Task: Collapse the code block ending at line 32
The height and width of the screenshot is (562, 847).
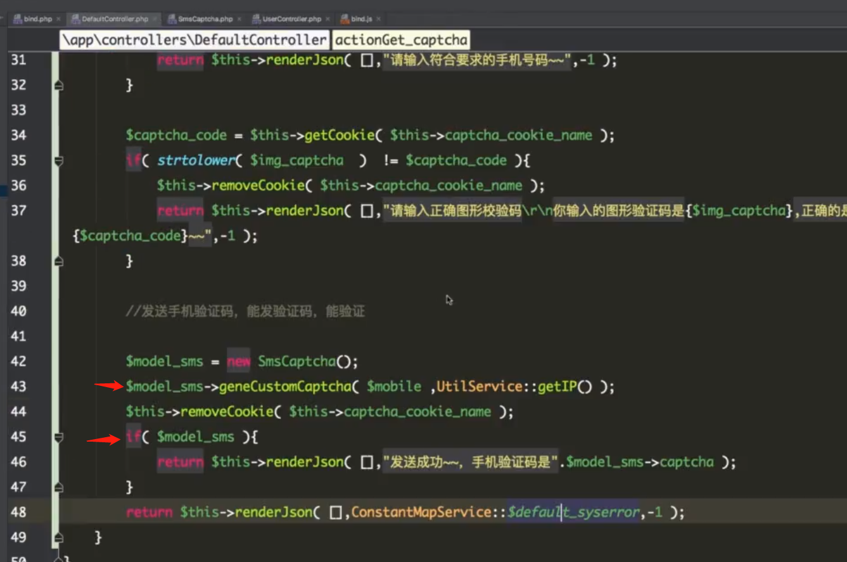Action: point(58,85)
